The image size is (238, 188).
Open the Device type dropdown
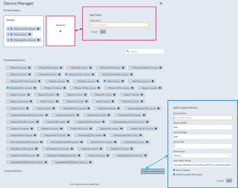tap(203, 156)
